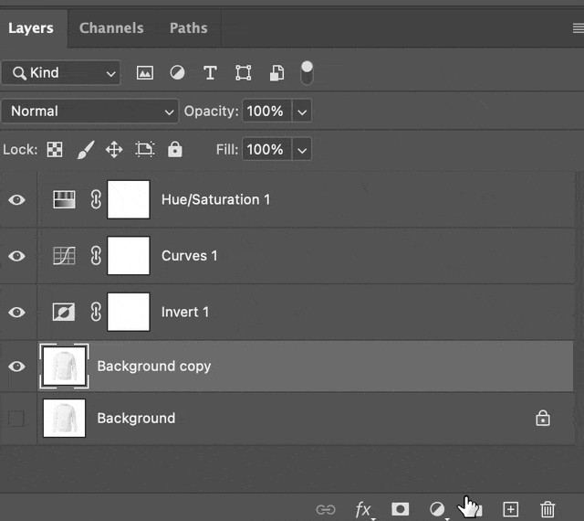Filter for pixel layers icon
This screenshot has height=521, width=584.
pos(145,73)
